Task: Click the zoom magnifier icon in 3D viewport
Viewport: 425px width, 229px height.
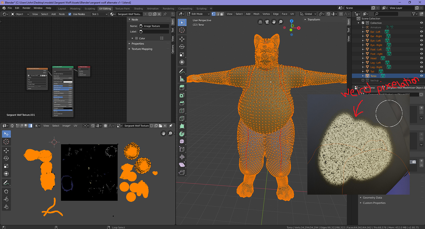Action: (281, 22)
